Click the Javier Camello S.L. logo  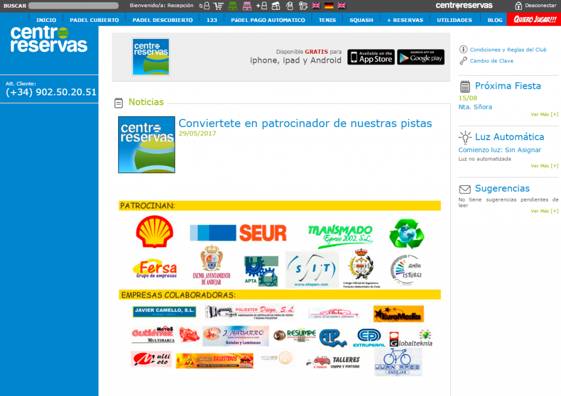tap(164, 312)
